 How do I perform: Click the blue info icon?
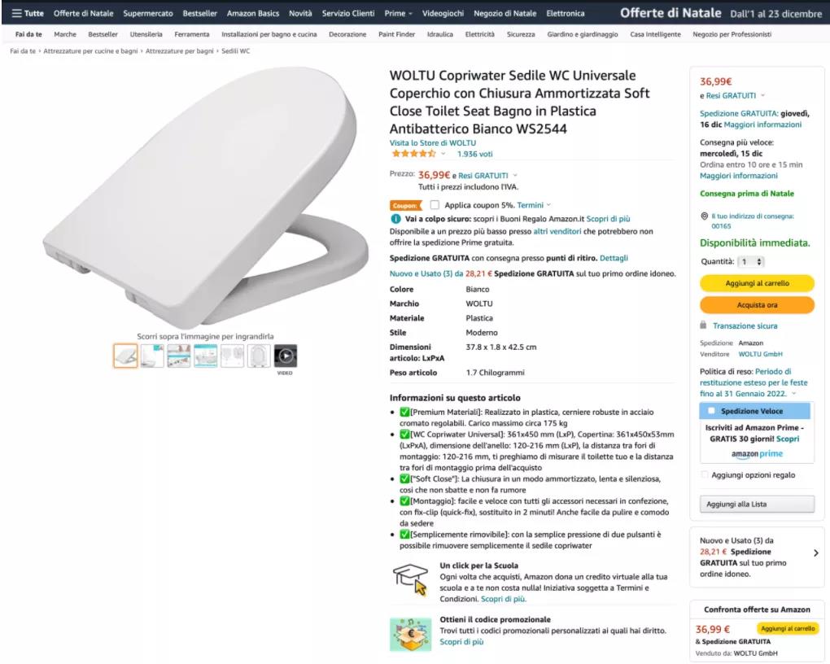pos(395,219)
